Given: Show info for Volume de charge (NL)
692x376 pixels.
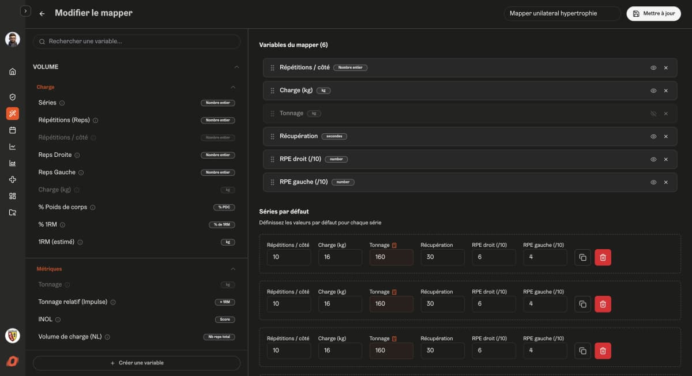Looking at the screenshot, I should [x=107, y=337].
